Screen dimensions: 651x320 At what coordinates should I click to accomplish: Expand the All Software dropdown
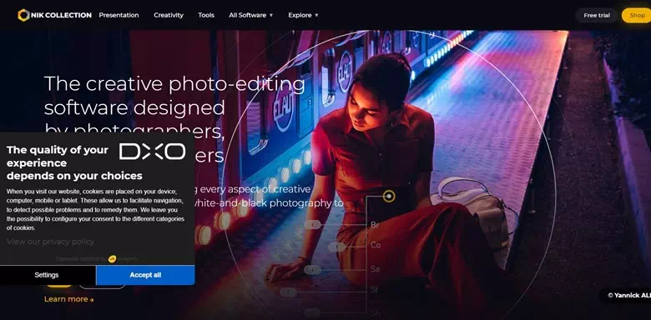[250, 15]
